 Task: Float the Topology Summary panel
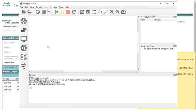tap(174, 17)
